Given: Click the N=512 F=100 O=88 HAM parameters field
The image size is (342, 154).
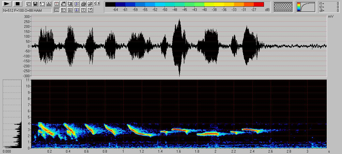Looking at the screenshot, I should coord(27,10).
